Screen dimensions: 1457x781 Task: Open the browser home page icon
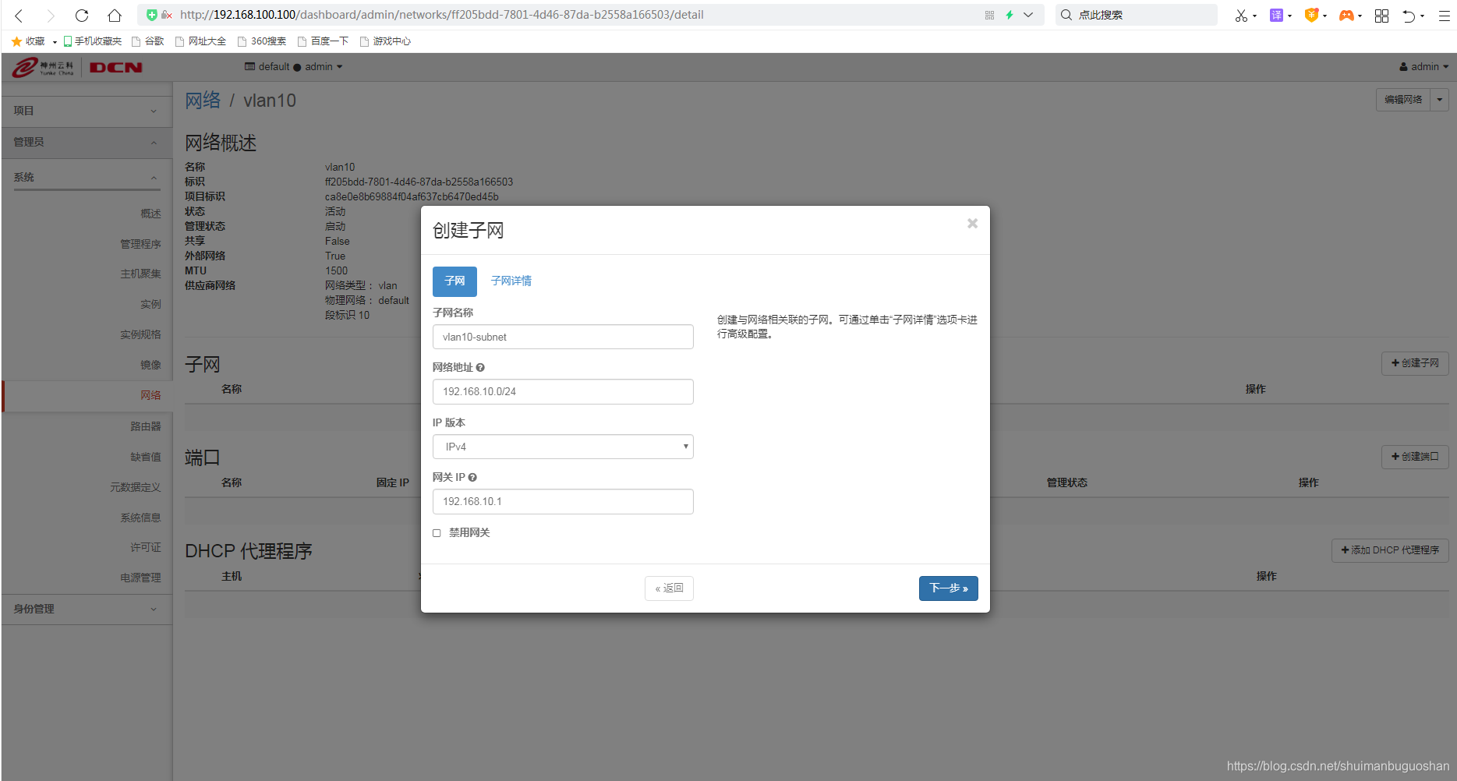(115, 15)
